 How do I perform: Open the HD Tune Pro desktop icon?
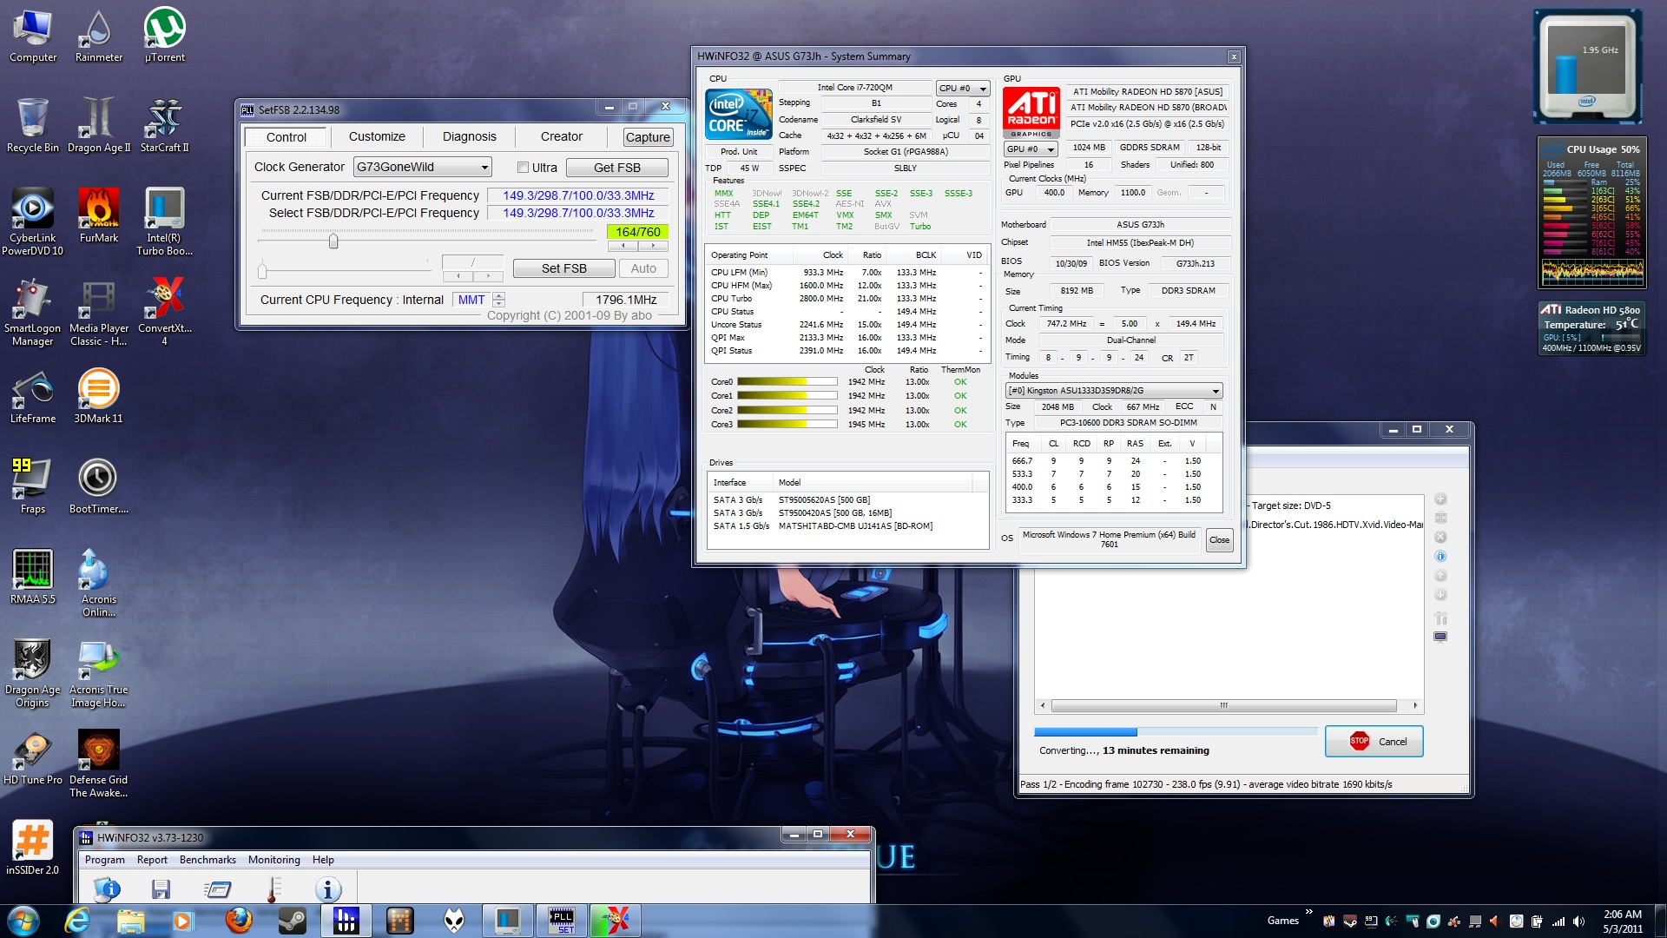pyautogui.click(x=33, y=757)
